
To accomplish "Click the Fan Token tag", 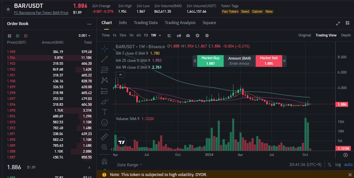I will 230,11.
